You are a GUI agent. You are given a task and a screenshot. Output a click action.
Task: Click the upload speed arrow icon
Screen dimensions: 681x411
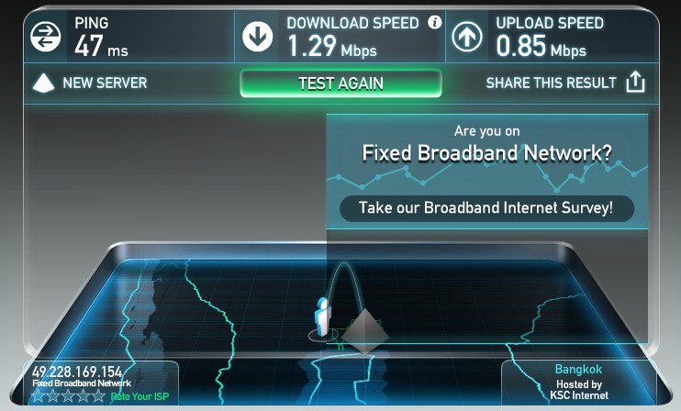point(467,37)
